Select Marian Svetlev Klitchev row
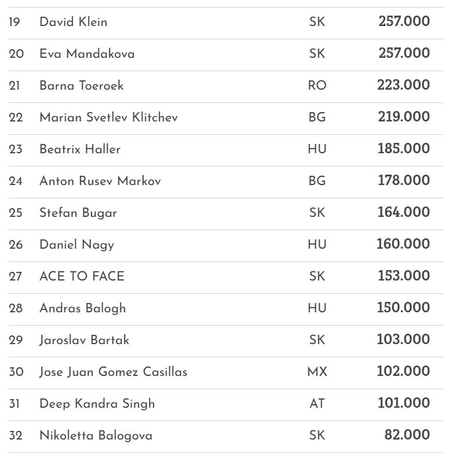 click(x=108, y=117)
